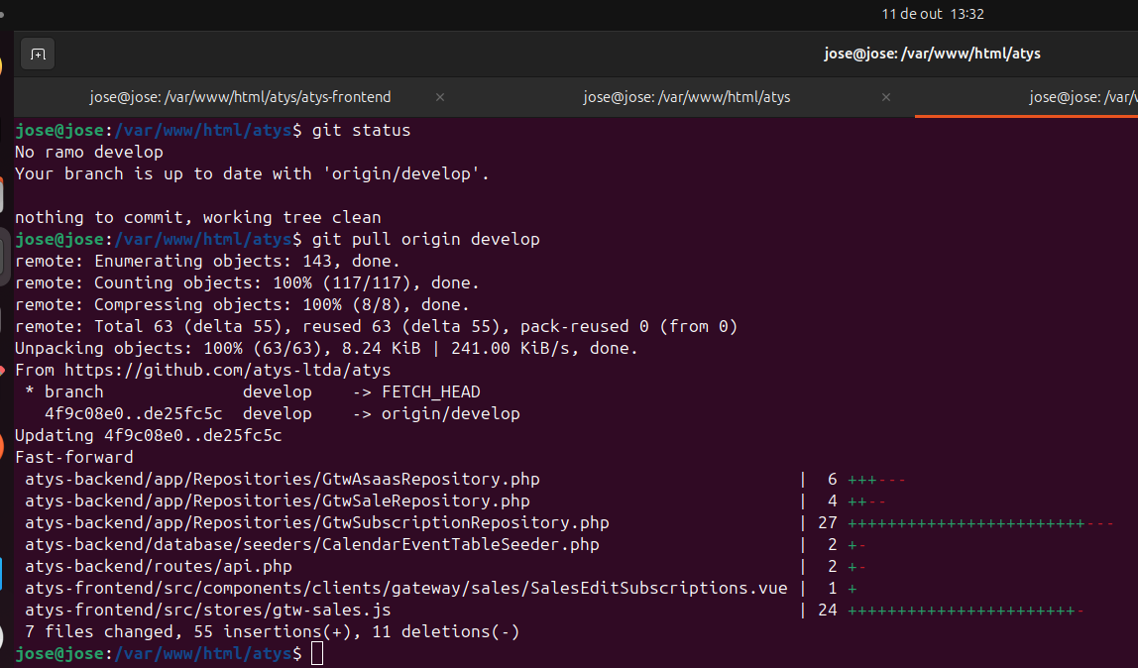The image size is (1138, 668).
Task: Switch to the atys-frontend terminal tab
Action: point(240,97)
